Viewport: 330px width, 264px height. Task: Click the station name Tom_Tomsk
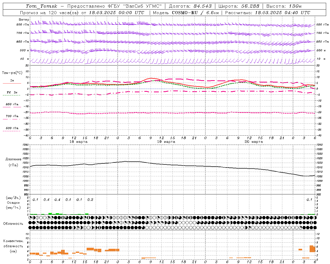pyautogui.click(x=42, y=6)
